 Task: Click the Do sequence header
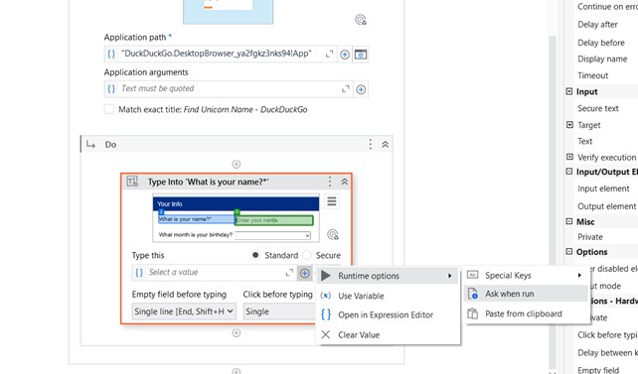[237, 144]
